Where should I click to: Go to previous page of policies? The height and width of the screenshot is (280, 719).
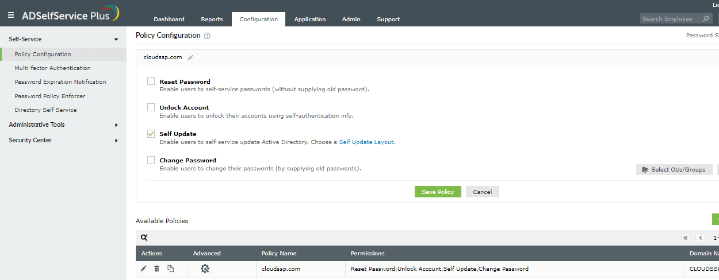(x=701, y=238)
